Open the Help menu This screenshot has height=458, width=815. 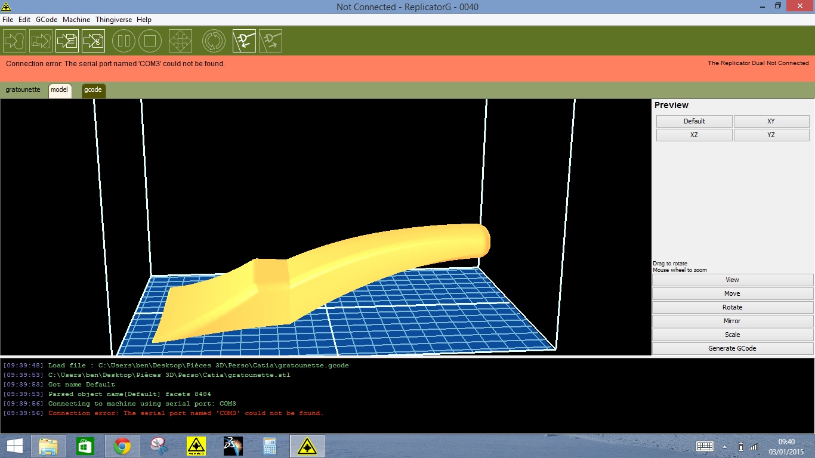(x=144, y=20)
